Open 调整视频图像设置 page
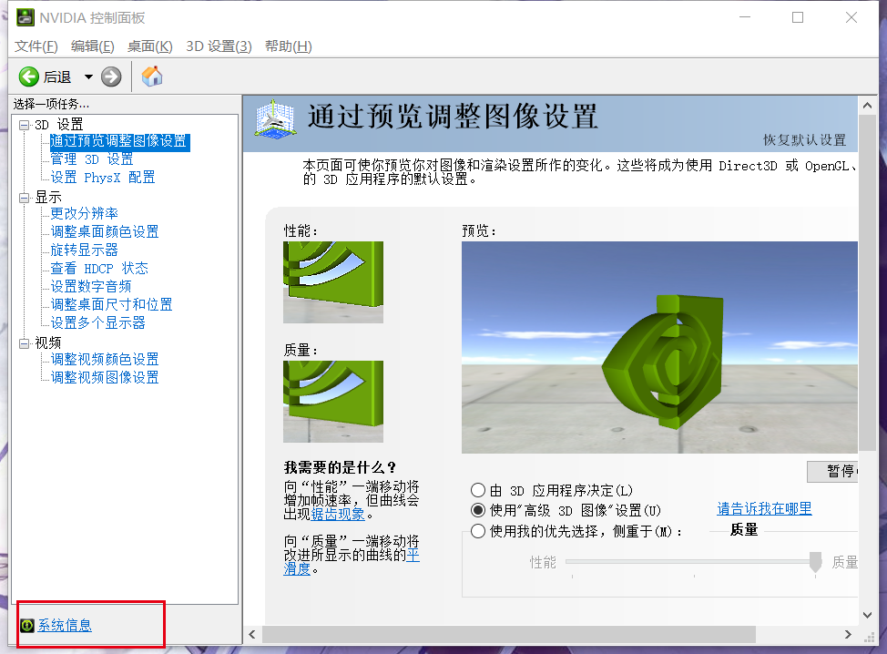887x654 pixels. tap(105, 377)
